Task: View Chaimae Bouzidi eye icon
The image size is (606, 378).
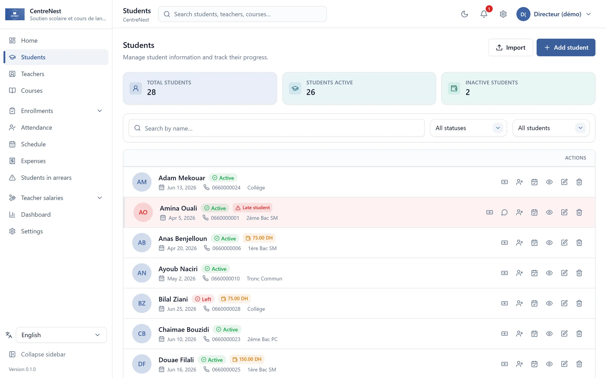Action: click(549, 334)
